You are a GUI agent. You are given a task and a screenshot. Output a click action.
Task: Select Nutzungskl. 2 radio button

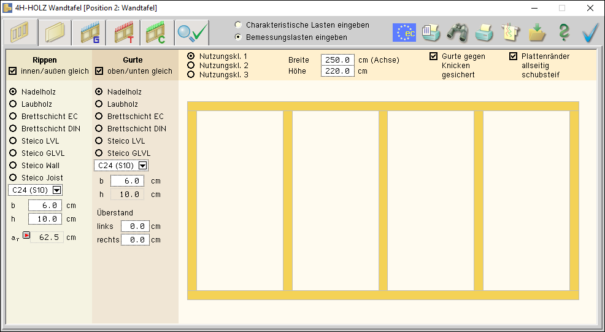tap(191, 65)
